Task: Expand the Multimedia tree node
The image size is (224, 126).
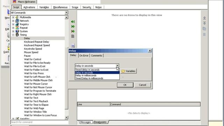Action: click(x=13, y=17)
